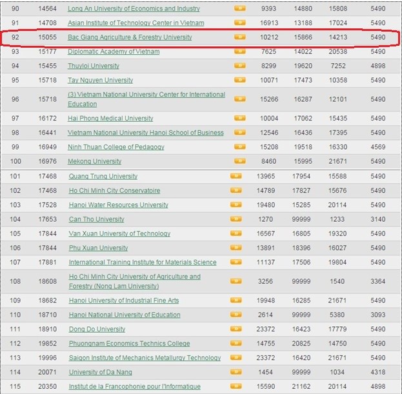Click the orange arrow icon for Dong Do University
Image resolution: width=402 pixels, height=394 pixels.
point(236,329)
